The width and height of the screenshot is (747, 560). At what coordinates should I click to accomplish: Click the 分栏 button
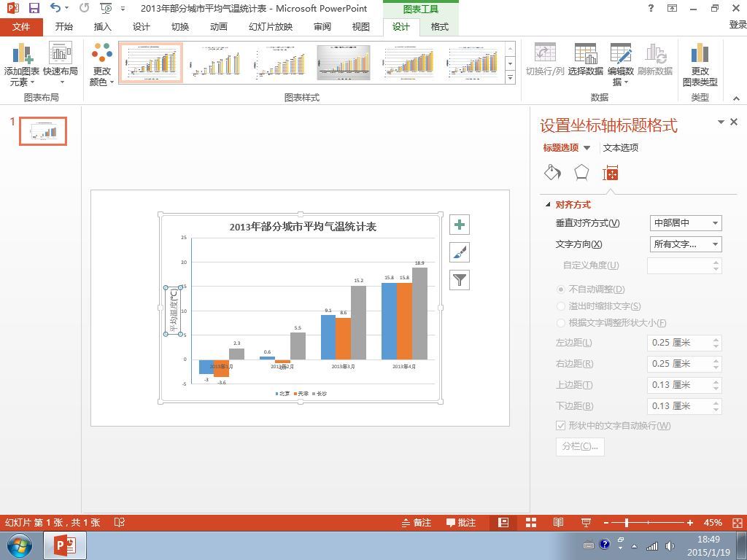point(580,446)
